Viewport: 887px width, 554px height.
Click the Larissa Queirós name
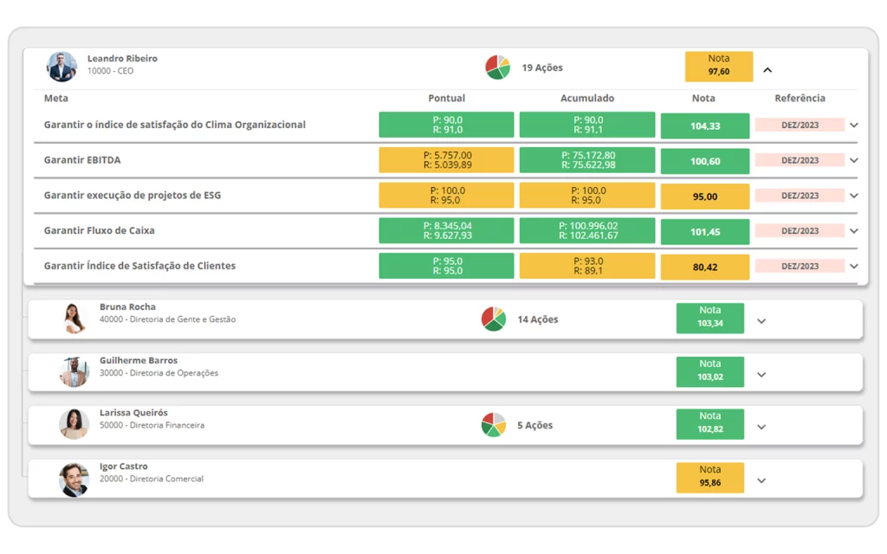[x=133, y=413]
